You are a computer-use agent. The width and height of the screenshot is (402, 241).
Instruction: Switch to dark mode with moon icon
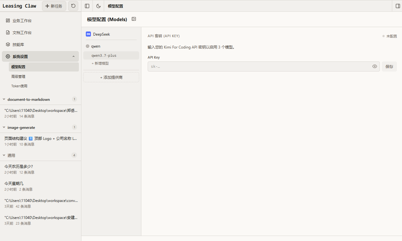[x=98, y=6]
